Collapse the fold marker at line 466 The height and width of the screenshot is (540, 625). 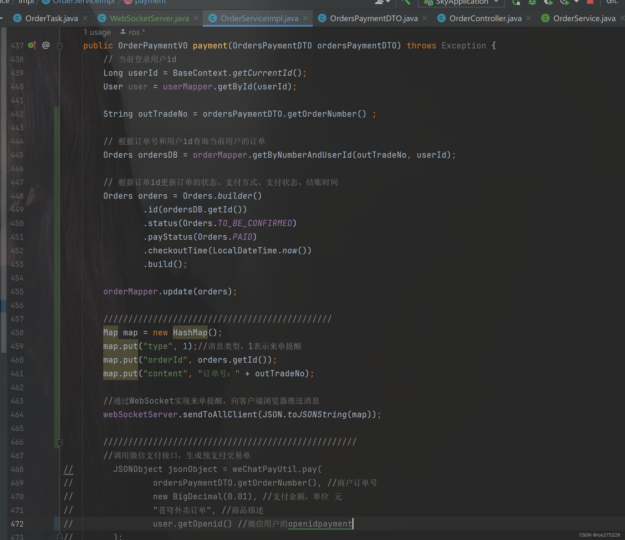60,442
